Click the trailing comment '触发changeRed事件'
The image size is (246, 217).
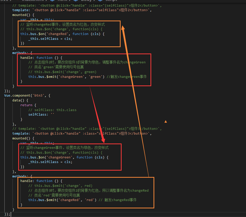coord(118,200)
